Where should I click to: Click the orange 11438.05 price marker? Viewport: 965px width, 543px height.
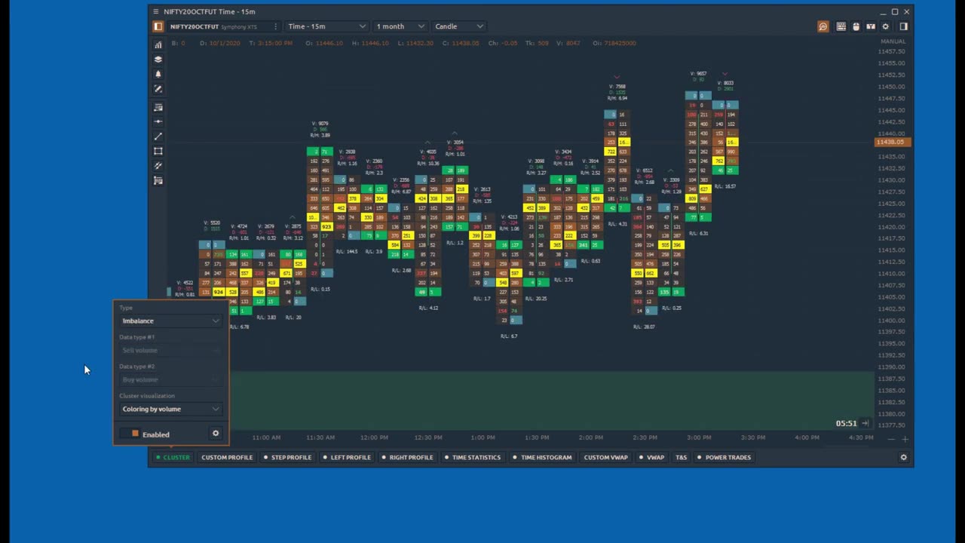893,142
